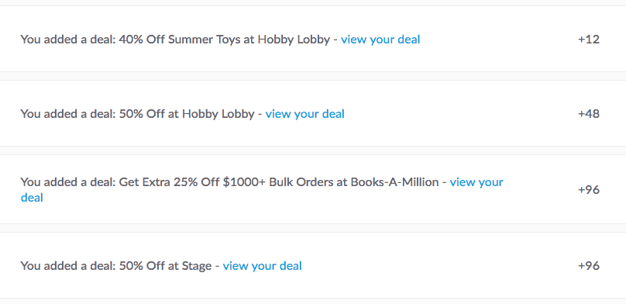
Task: Click the 40% Off Summer Toys deal title
Action: tap(225, 40)
